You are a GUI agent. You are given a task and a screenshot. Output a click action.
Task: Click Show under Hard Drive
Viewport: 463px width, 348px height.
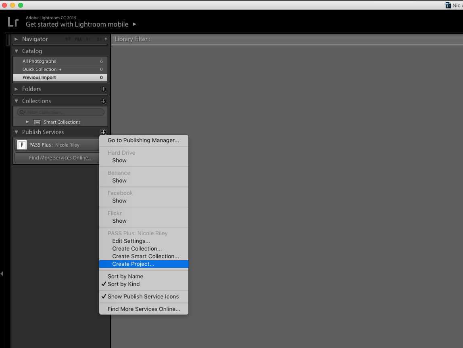tap(144, 160)
